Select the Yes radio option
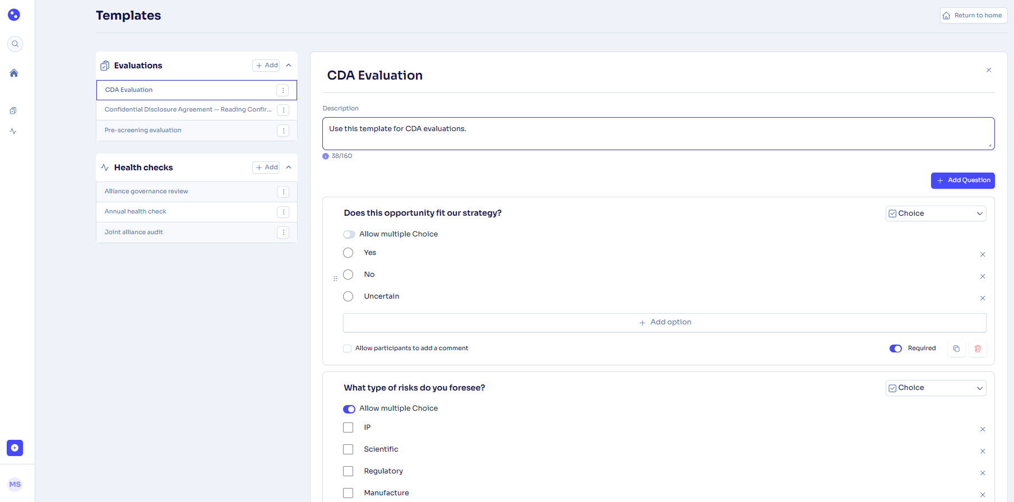Screen dimensions: 1014x502 point(348,253)
